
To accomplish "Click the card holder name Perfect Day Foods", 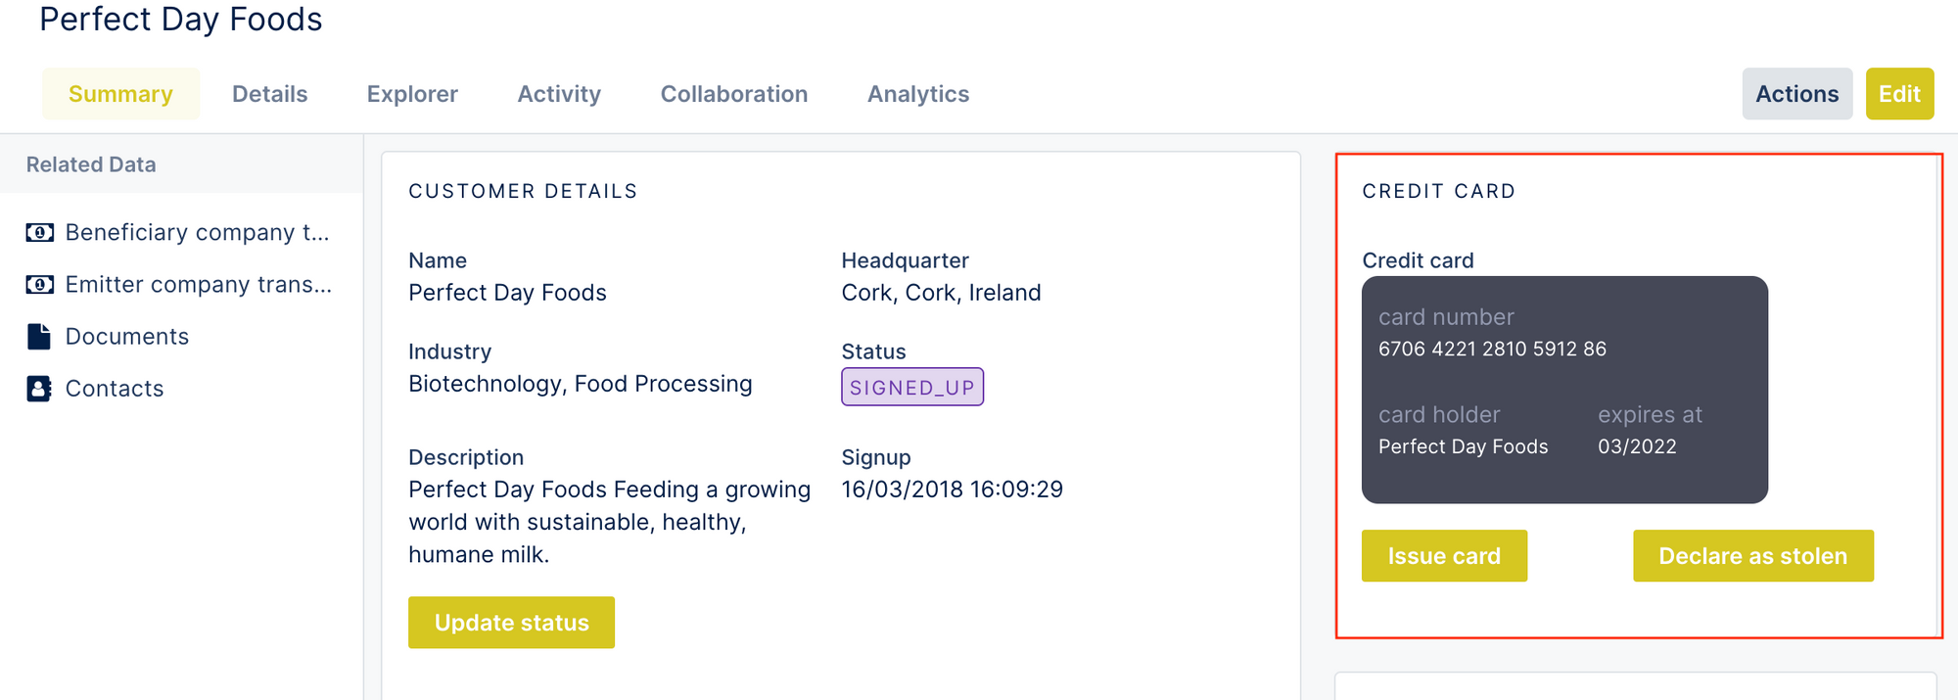I will click(1463, 446).
